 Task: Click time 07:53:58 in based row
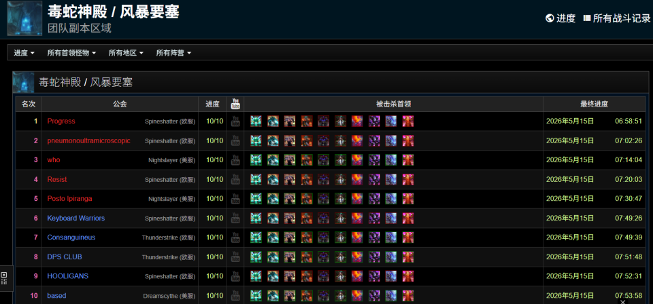pos(629,296)
